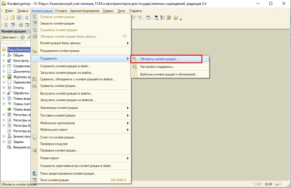The width and height of the screenshot is (291, 188).
Task: Click the Open file toolbar icon
Action: click(x=13, y=18)
